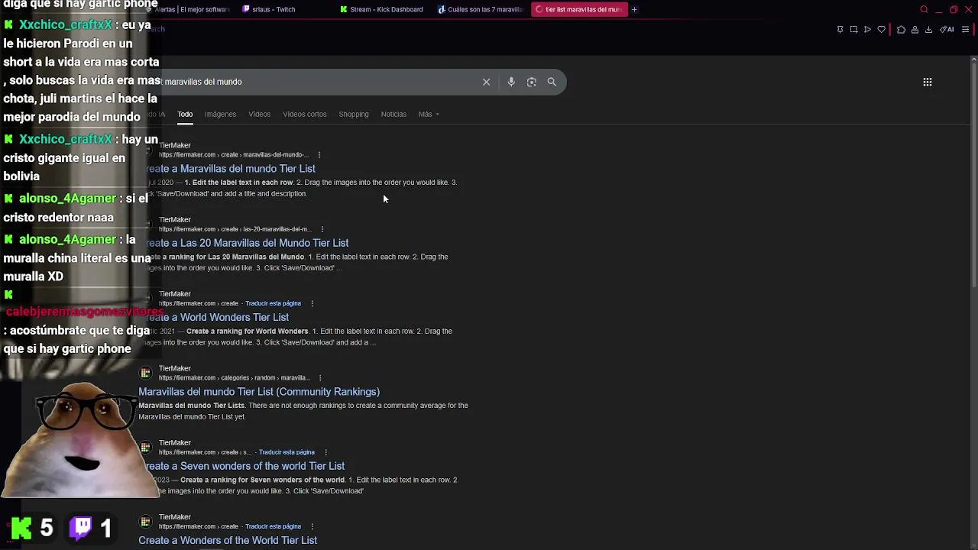Open World Wonders Tier List result
Image resolution: width=978 pixels, height=550 pixels.
217,317
